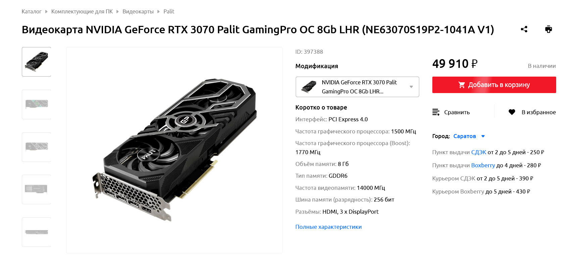
Task: Open the СДЭК pickup point link
Action: pyautogui.click(x=479, y=152)
